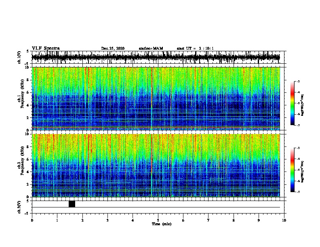Screen dimensions: 320x247
Task: Click the ch.2 color bar unit label
Action: 303,172
